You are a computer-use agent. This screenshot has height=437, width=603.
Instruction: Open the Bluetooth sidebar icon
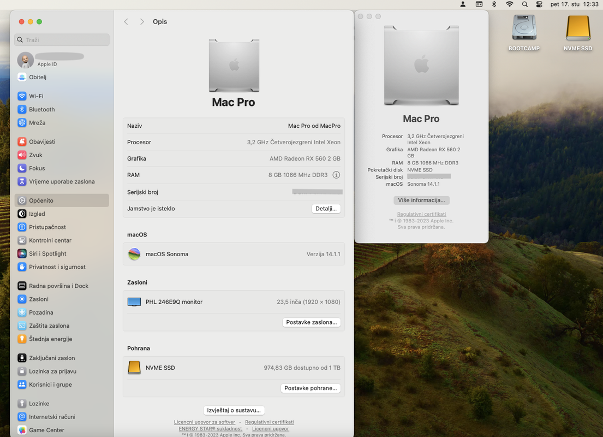pyautogui.click(x=22, y=109)
